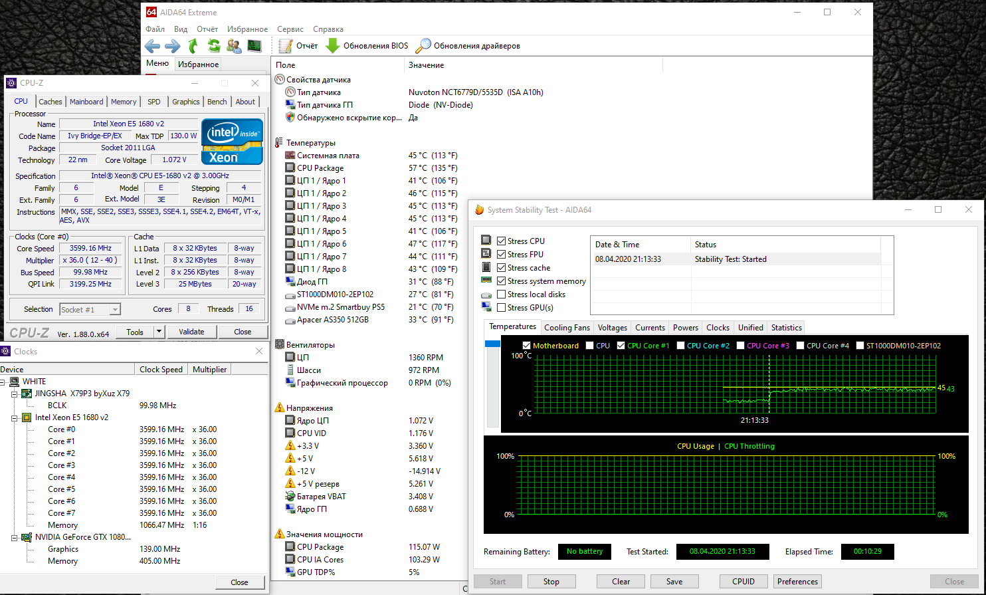Toggle the Motherboard graph checkbox
986x595 pixels.
pos(527,346)
